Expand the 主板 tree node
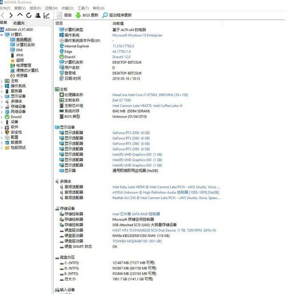The height and width of the screenshot is (294, 285). coord(2,81)
